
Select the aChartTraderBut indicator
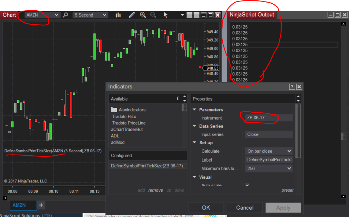127,130
